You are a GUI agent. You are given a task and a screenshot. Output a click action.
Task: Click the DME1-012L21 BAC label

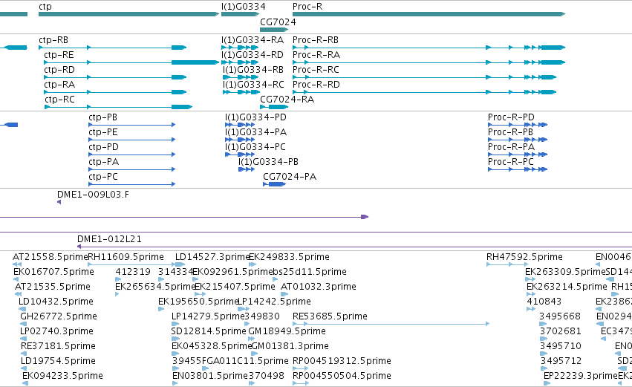click(x=109, y=239)
